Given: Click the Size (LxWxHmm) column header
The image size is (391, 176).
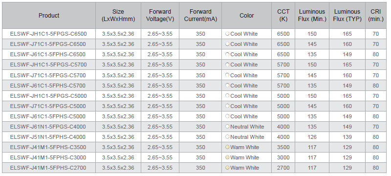Looking at the screenshot, I should tap(118, 16).
